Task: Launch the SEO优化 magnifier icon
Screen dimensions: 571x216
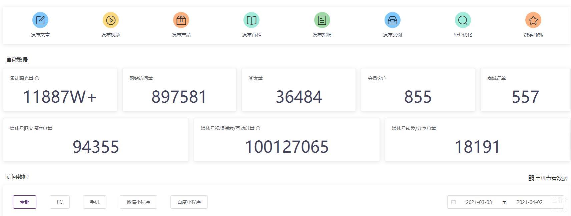Action: tap(463, 20)
